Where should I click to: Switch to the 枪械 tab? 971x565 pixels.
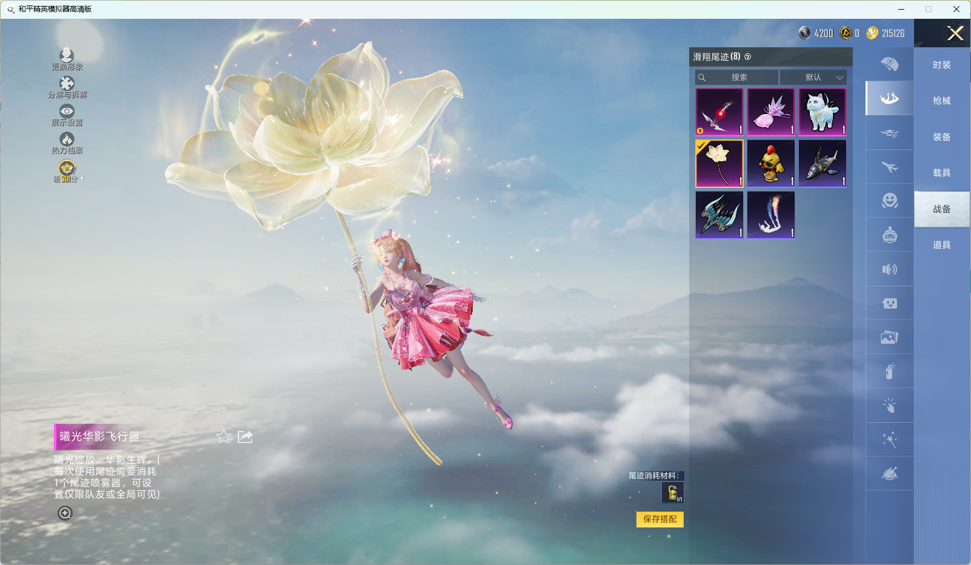coord(942,101)
